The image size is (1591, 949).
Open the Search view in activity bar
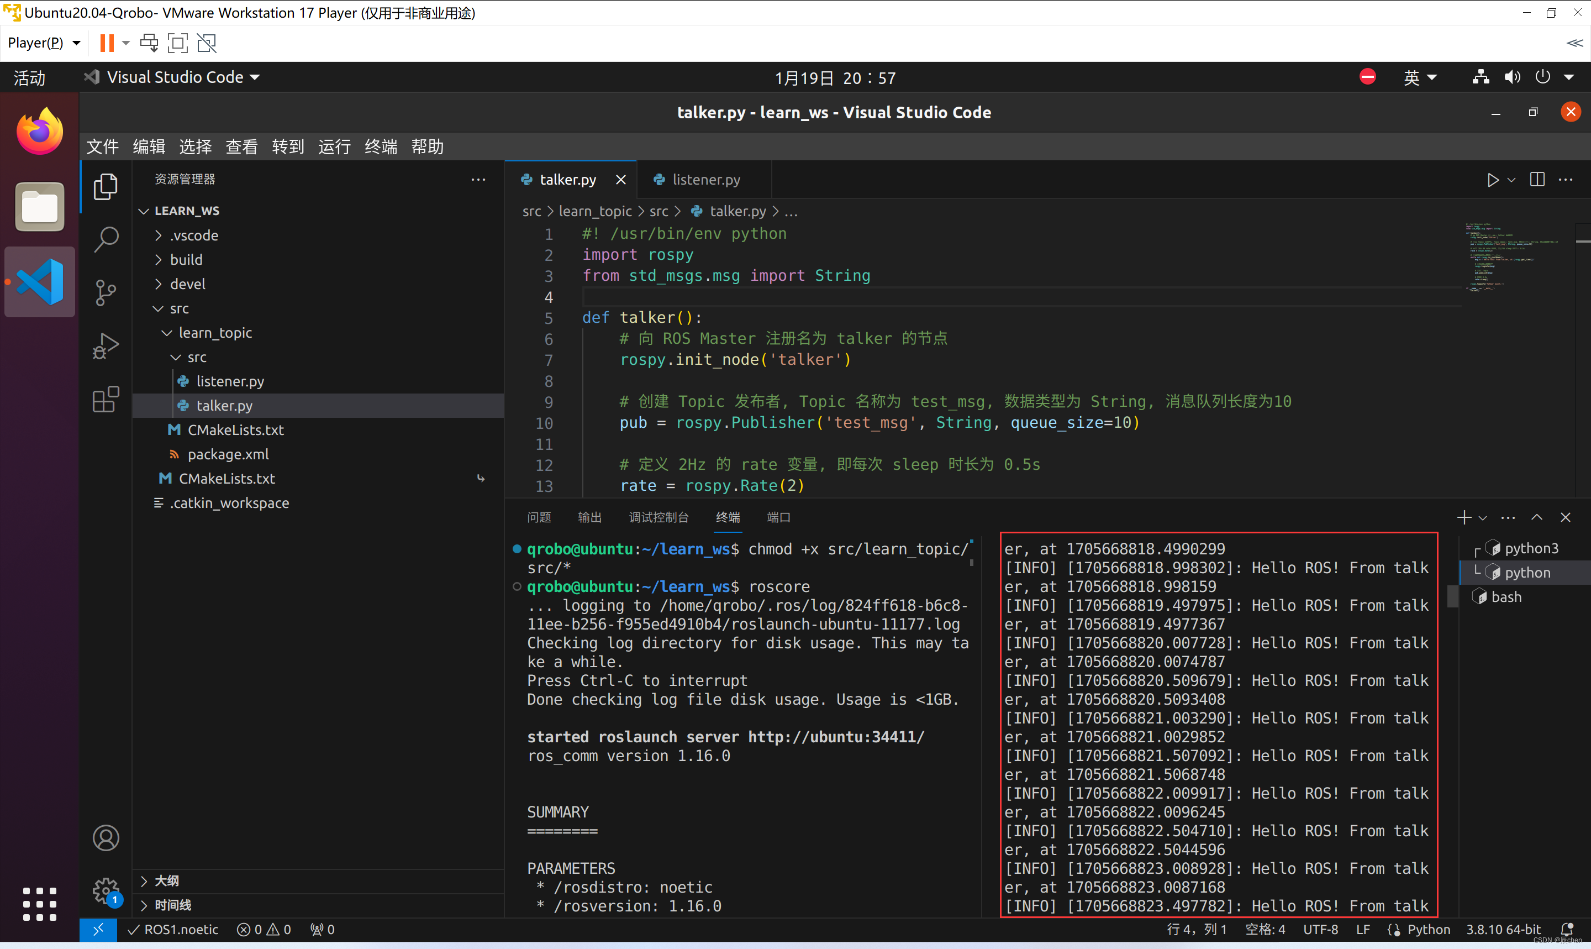[106, 240]
